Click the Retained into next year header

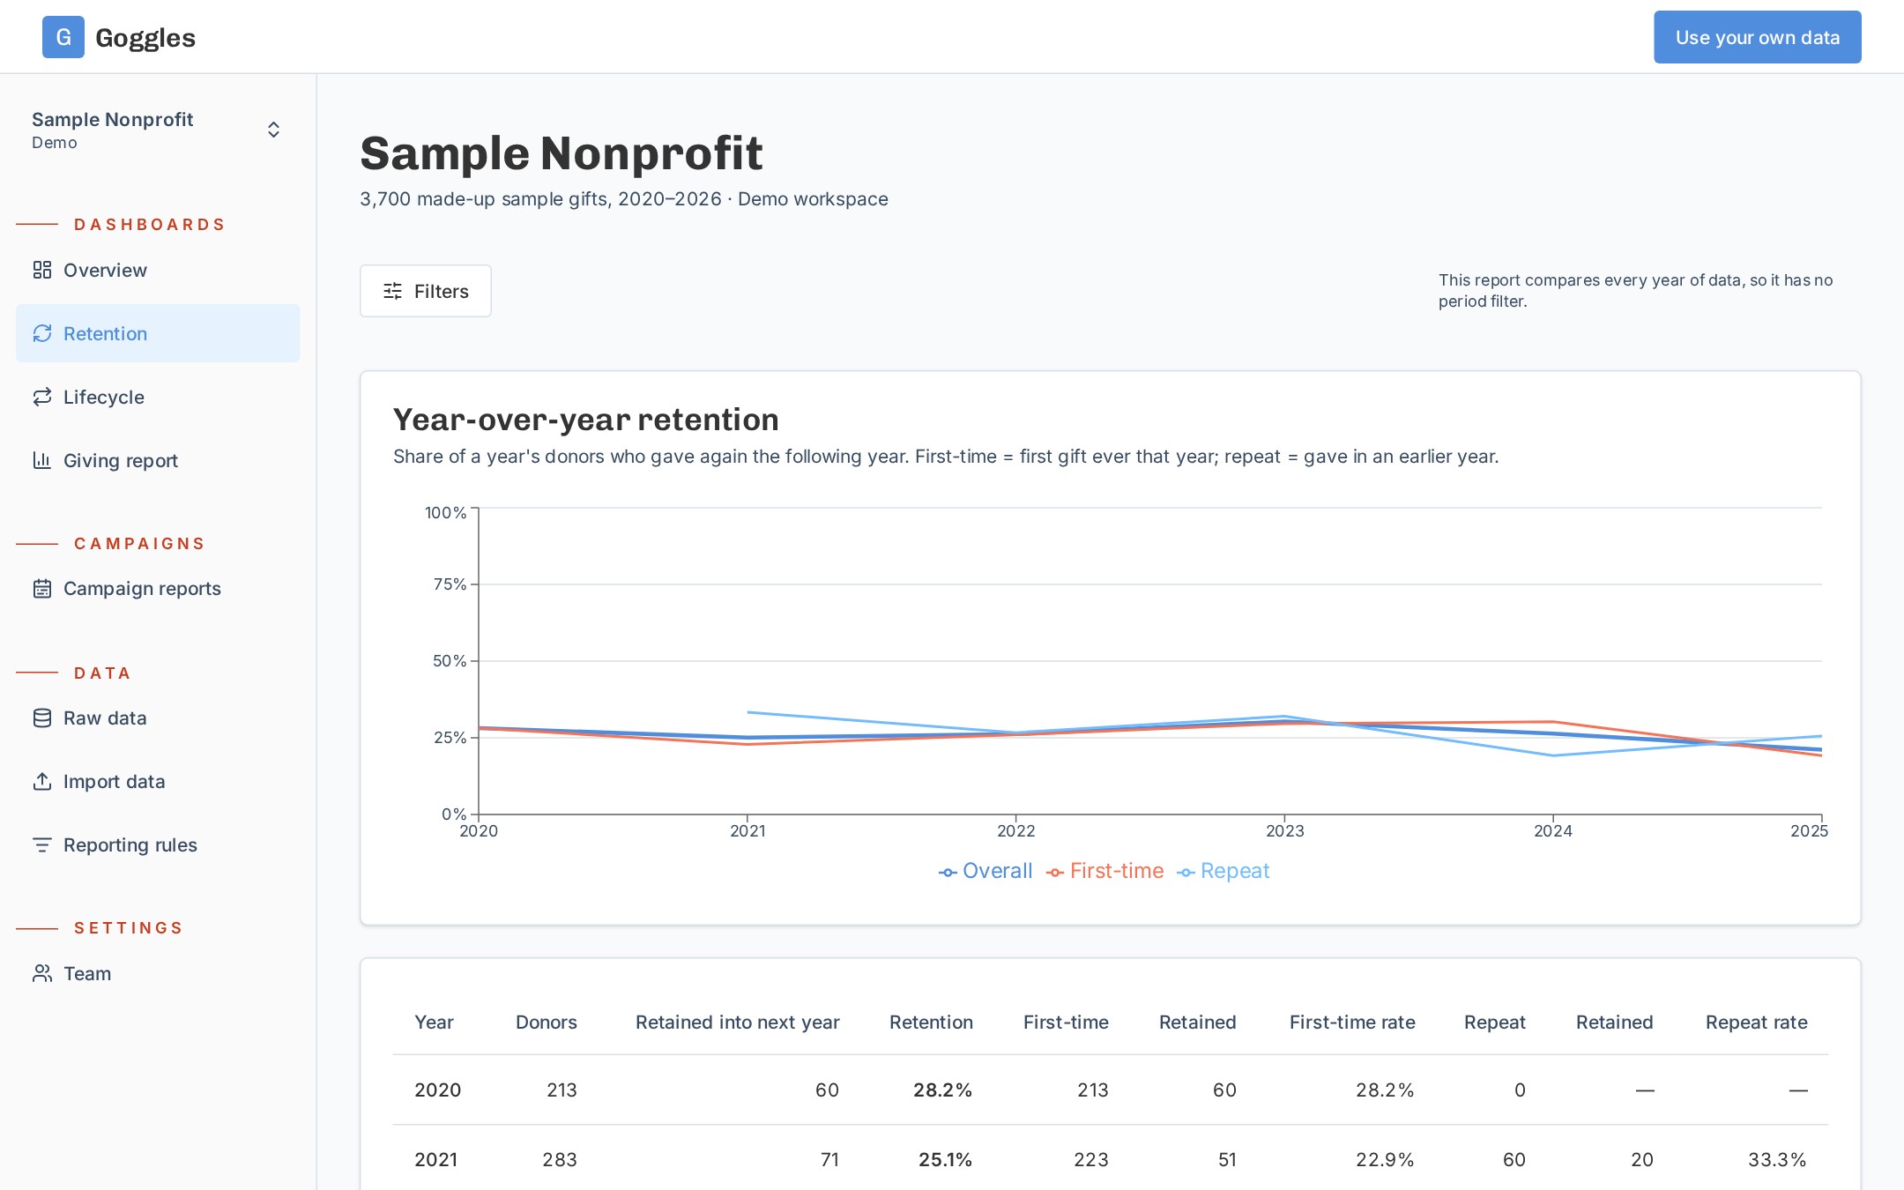[x=737, y=1022]
